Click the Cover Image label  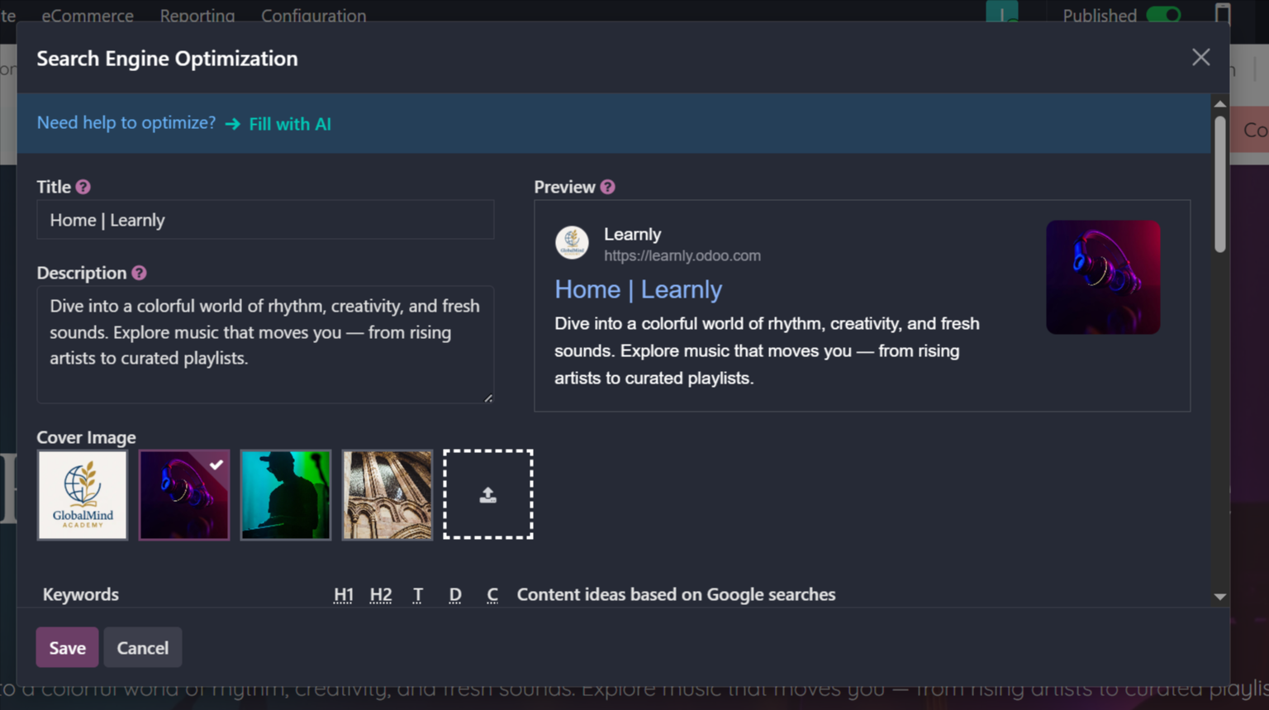click(86, 437)
